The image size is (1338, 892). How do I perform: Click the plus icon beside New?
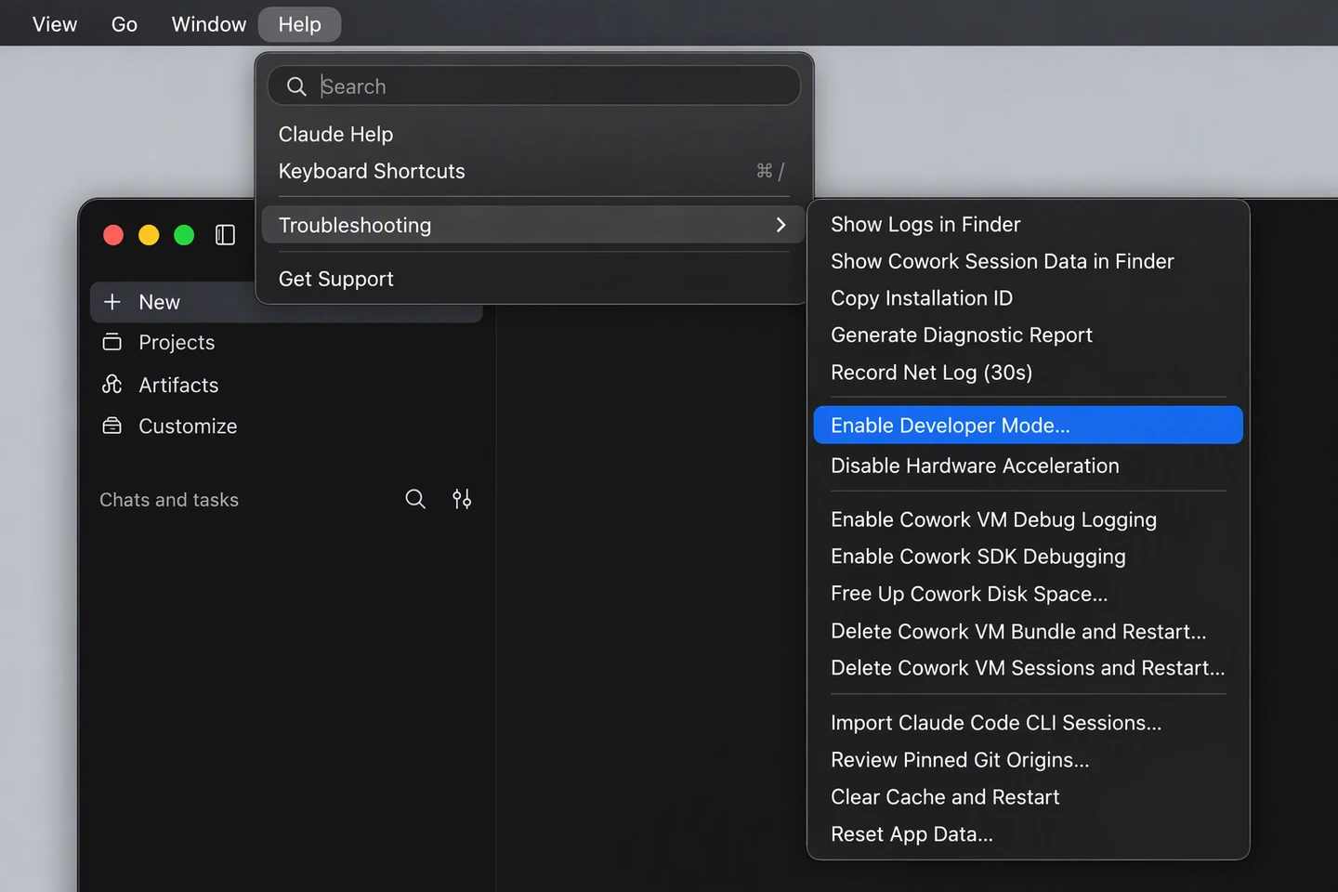112,302
